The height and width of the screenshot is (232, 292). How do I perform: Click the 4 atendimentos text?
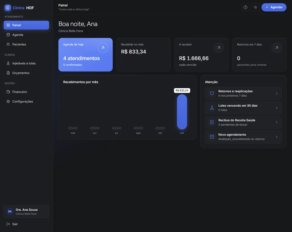tap(81, 58)
